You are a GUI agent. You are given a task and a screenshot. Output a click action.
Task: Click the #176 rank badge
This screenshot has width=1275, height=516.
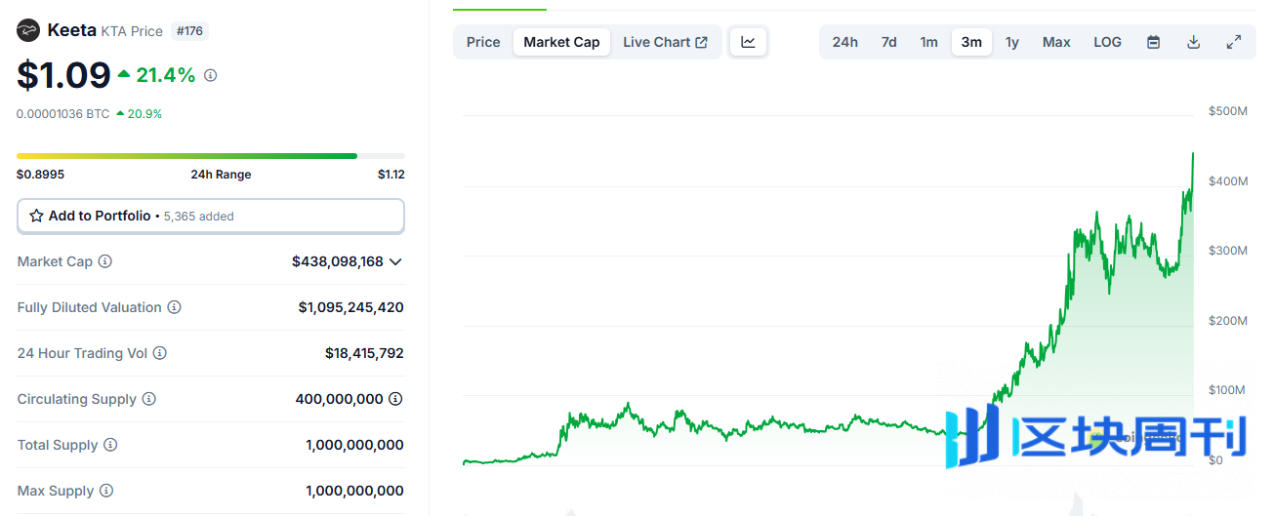[x=189, y=31]
